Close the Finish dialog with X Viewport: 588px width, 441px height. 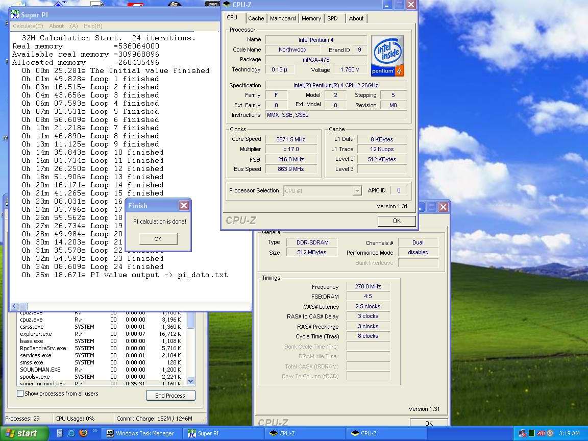[184, 206]
